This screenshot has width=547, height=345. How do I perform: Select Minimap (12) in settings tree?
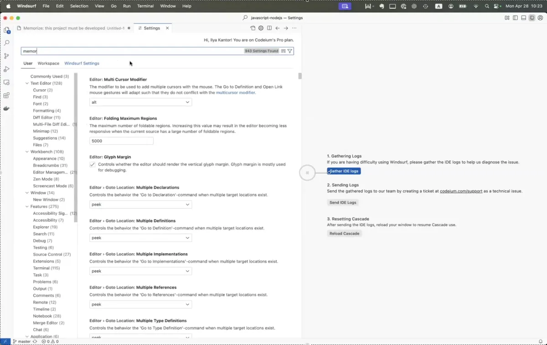45,131
